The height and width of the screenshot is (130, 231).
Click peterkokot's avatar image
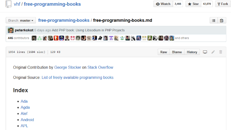[11, 30]
